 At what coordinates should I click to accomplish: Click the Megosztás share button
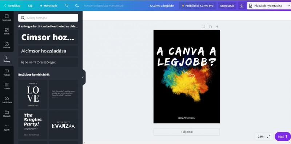click(x=227, y=6)
